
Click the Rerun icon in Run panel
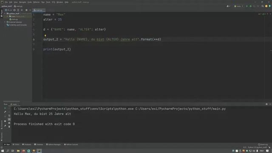pos(5,108)
